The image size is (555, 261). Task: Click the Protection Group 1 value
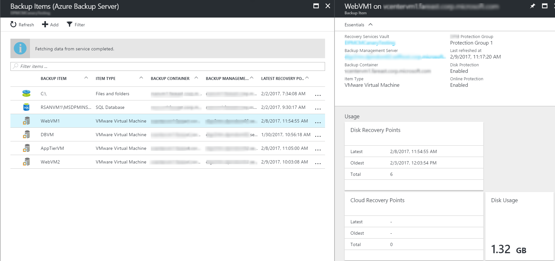tap(471, 43)
